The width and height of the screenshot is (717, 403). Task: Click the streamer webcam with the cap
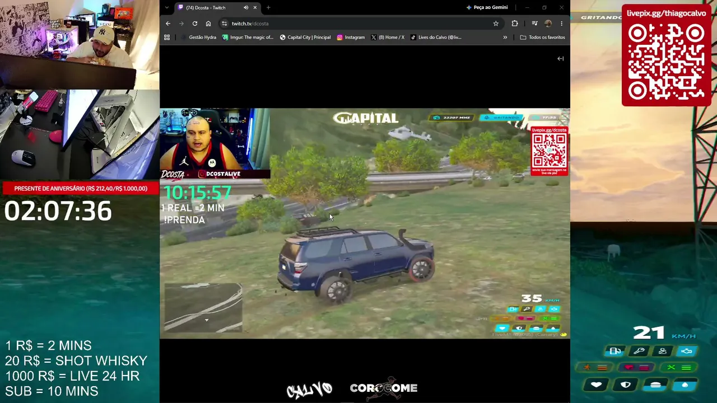80,45
